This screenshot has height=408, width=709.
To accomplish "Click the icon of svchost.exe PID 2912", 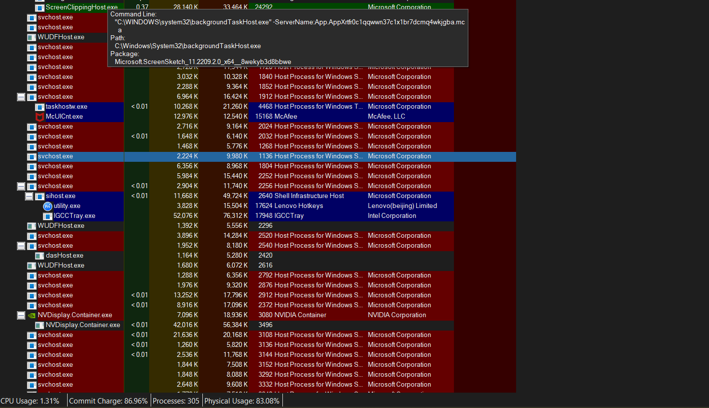I will (32, 295).
